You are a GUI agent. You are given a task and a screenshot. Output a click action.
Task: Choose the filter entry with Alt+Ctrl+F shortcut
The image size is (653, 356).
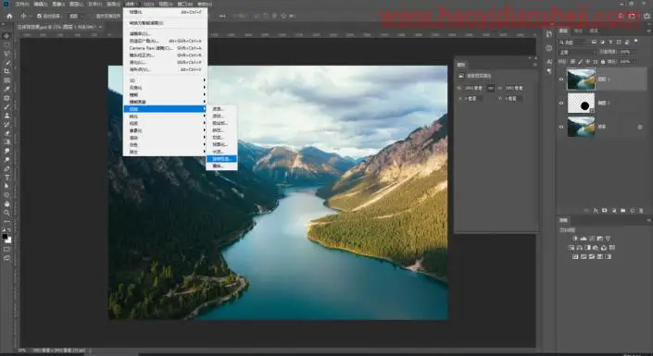point(165,12)
